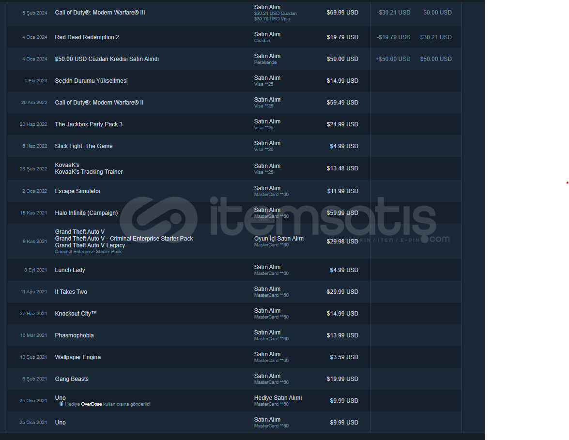Click the $59.49 USD total
The width and height of the screenshot is (569, 440).
click(x=342, y=103)
